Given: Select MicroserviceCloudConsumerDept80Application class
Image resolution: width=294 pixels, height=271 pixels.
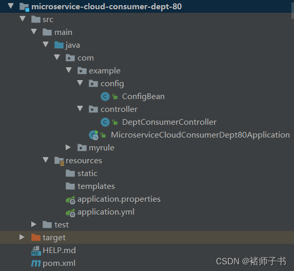Looking at the screenshot, I should pos(200,135).
